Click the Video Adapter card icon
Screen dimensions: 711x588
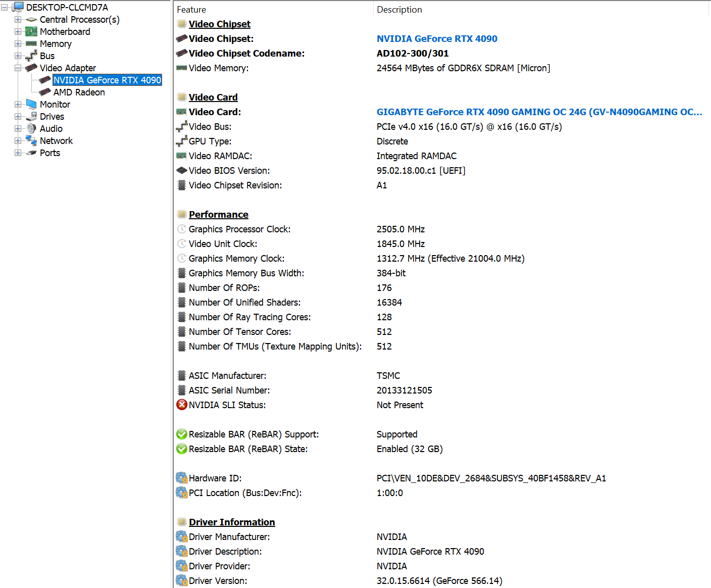(31, 68)
